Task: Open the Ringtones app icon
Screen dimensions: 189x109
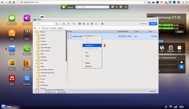Action: click(27, 18)
